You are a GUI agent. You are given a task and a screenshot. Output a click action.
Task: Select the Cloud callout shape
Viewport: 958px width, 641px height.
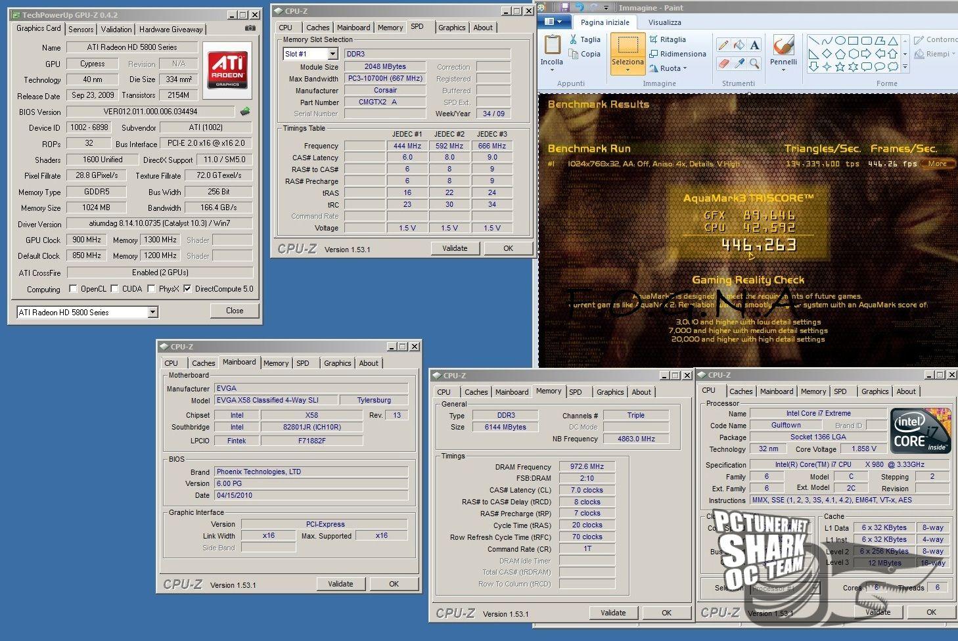point(892,66)
